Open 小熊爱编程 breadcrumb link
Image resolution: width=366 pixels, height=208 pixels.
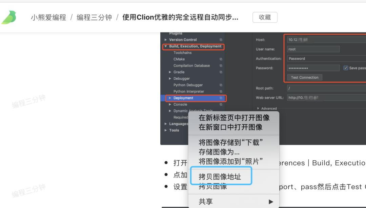point(48,18)
